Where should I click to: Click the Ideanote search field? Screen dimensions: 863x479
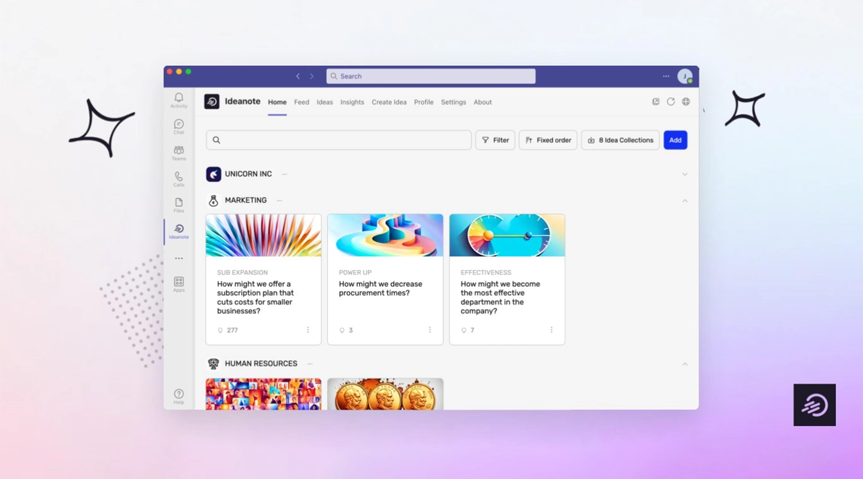339,140
